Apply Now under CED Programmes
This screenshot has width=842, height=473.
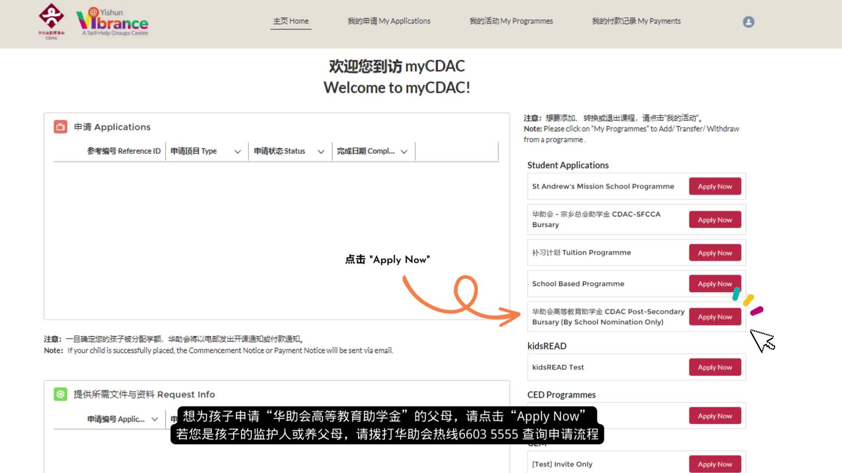coord(715,416)
